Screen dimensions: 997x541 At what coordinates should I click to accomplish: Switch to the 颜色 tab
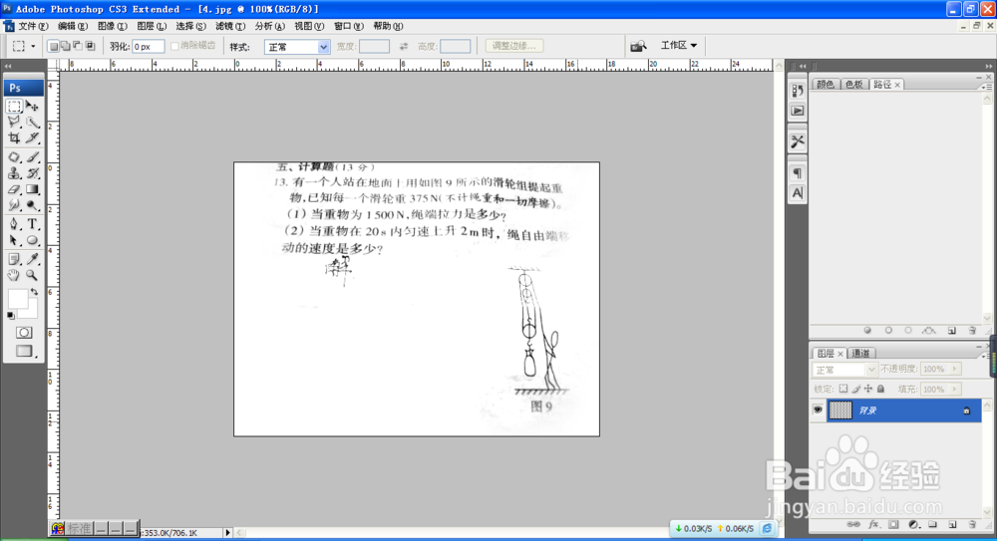coord(826,84)
